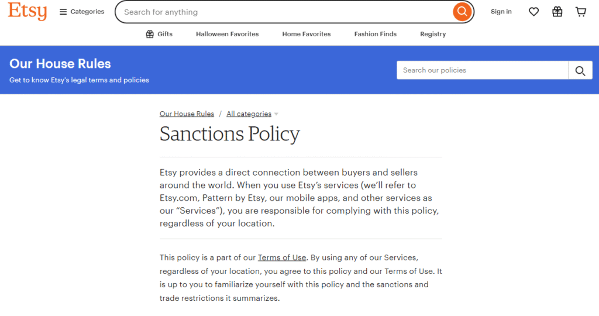Follow the Terms of Use link

coord(282,258)
